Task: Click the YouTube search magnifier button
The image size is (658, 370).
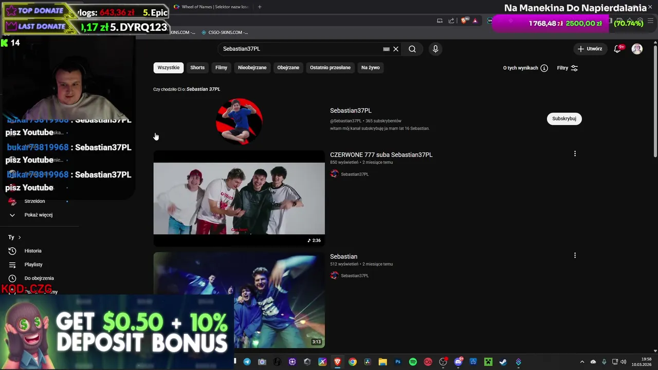Action: click(412, 49)
